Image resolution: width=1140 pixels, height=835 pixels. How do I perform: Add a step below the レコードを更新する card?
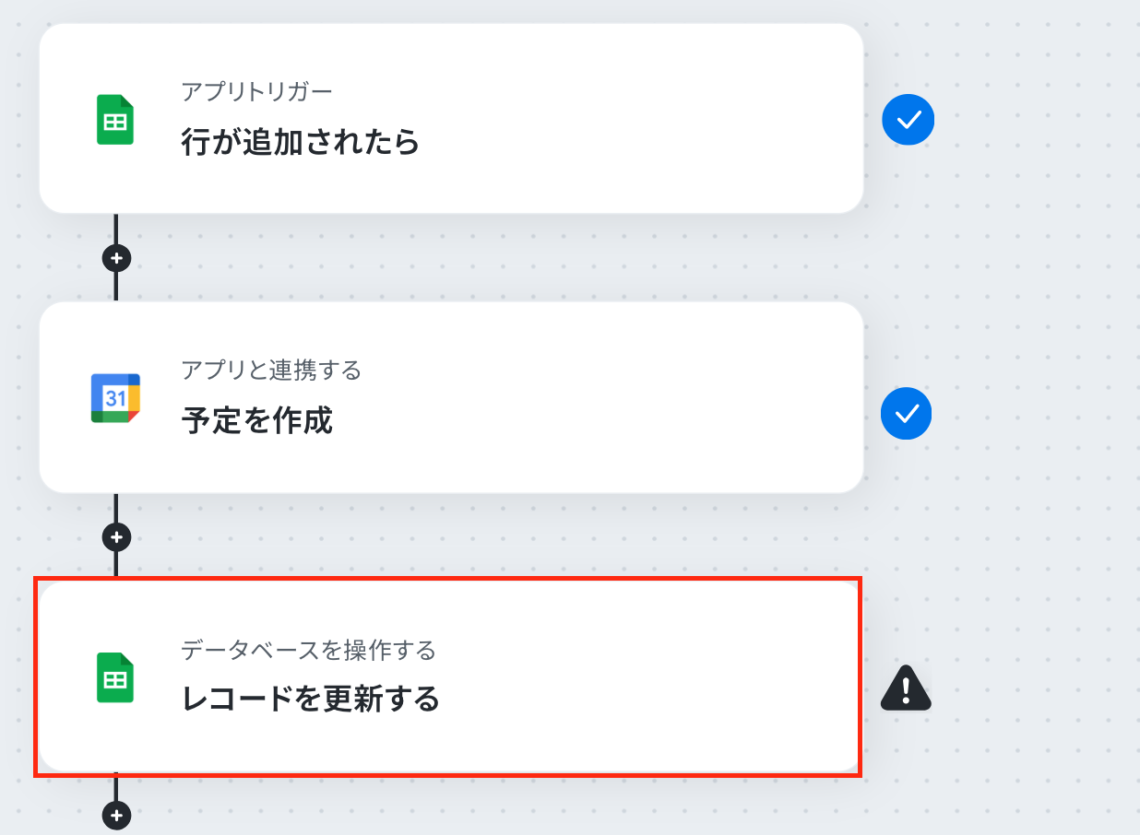[x=116, y=815]
